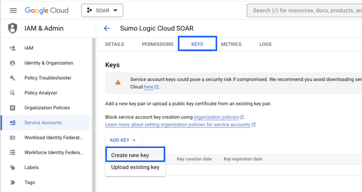Switch to the PERMISSIONS tab
The height and width of the screenshot is (192, 362).
coord(157,44)
